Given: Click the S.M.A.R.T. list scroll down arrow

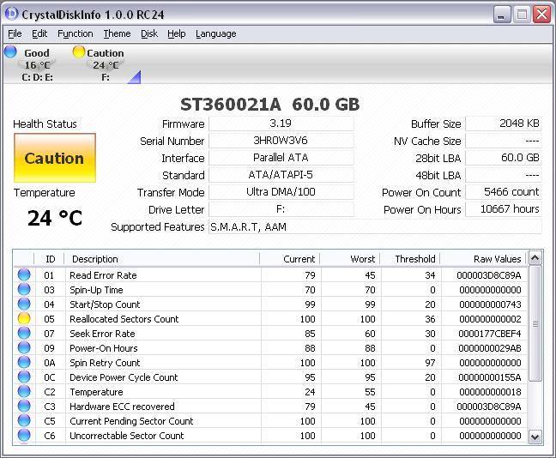Looking at the screenshot, I should pyautogui.click(x=535, y=437).
